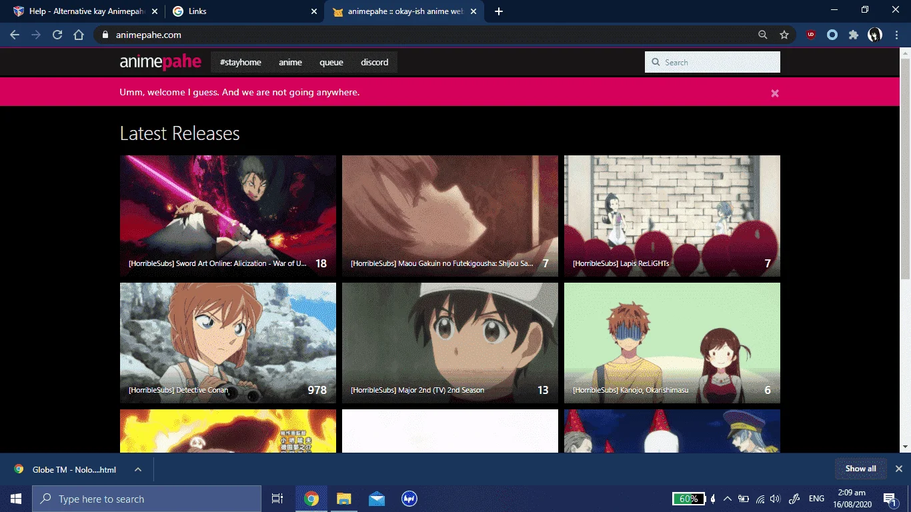
Task: Open the queue menu item
Action: [x=331, y=62]
